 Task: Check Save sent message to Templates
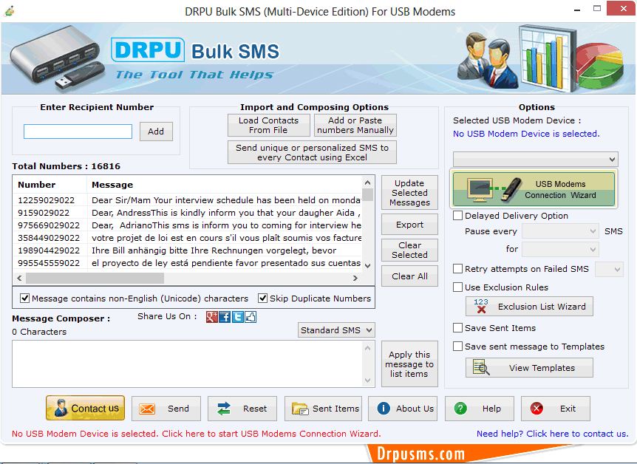click(458, 347)
